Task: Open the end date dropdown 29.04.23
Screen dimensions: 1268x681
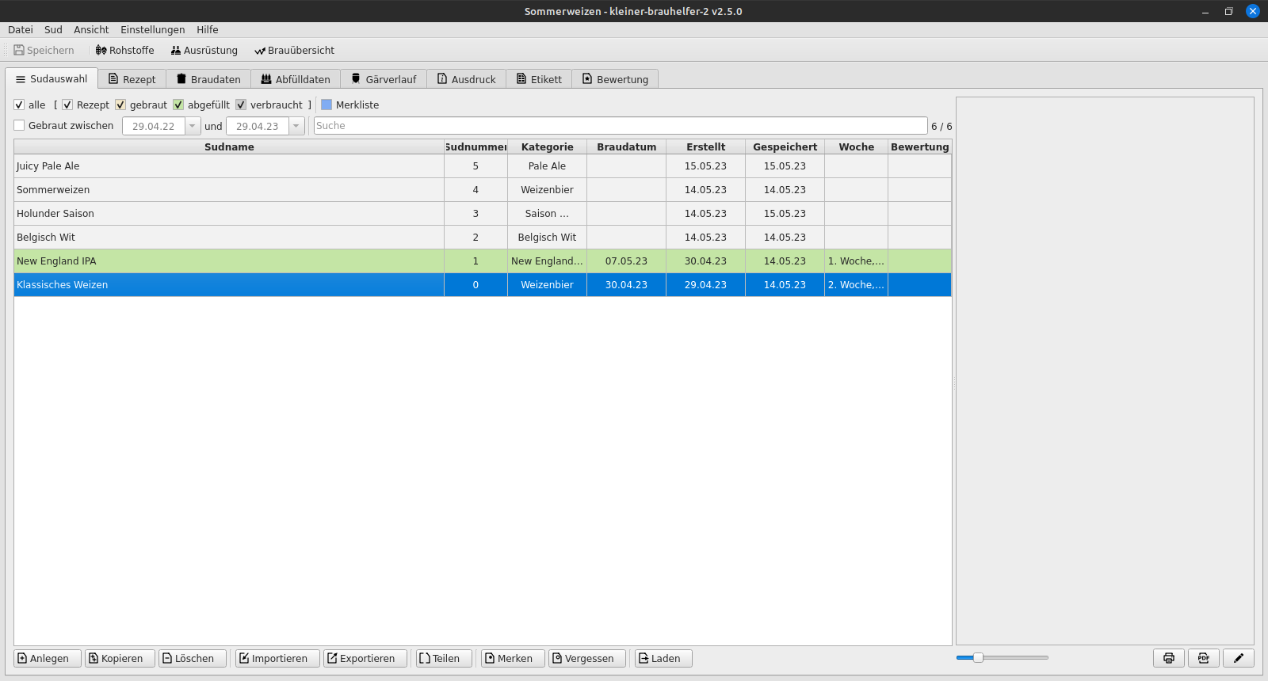Action: pos(296,126)
